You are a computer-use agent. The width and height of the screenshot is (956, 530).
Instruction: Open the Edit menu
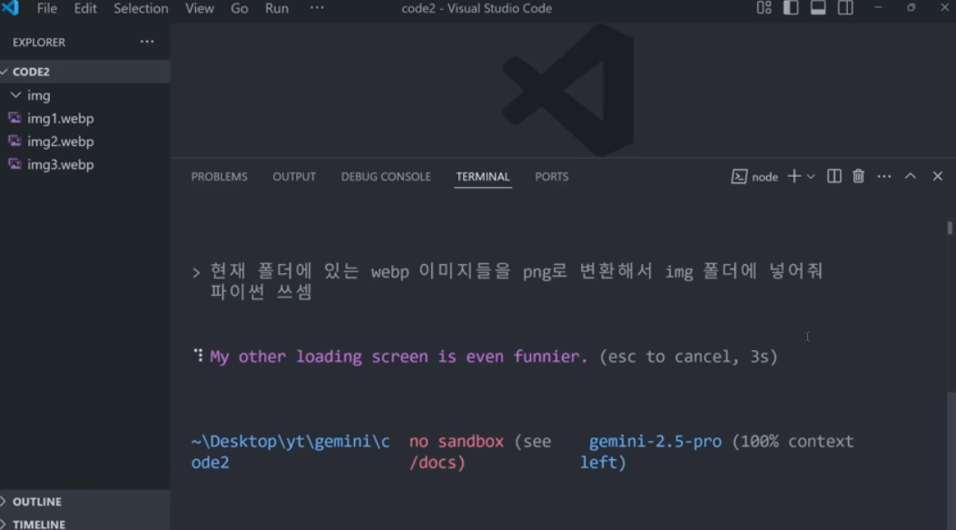click(x=84, y=8)
